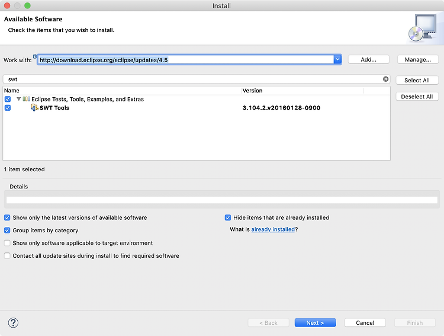Uncheck the SWT Tools checkbox
444x336 pixels.
(8, 108)
